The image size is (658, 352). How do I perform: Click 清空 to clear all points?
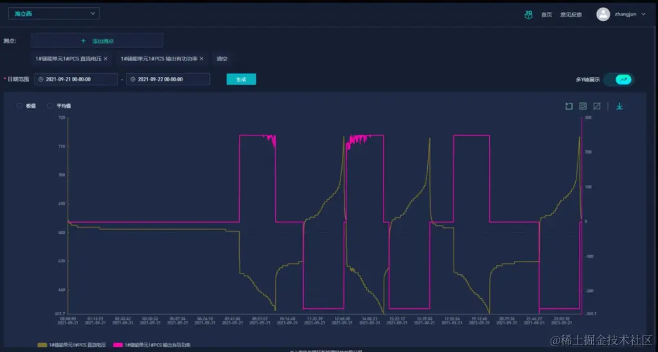pyautogui.click(x=222, y=58)
